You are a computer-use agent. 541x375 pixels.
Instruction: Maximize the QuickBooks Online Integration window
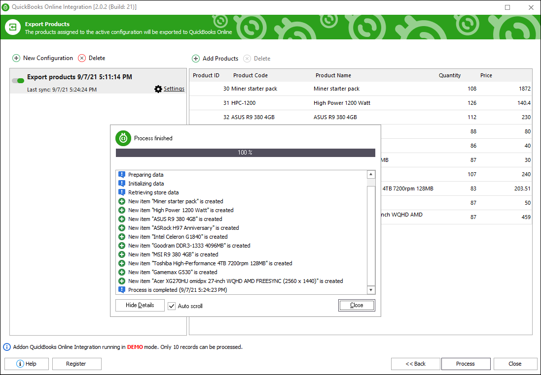[507, 7]
